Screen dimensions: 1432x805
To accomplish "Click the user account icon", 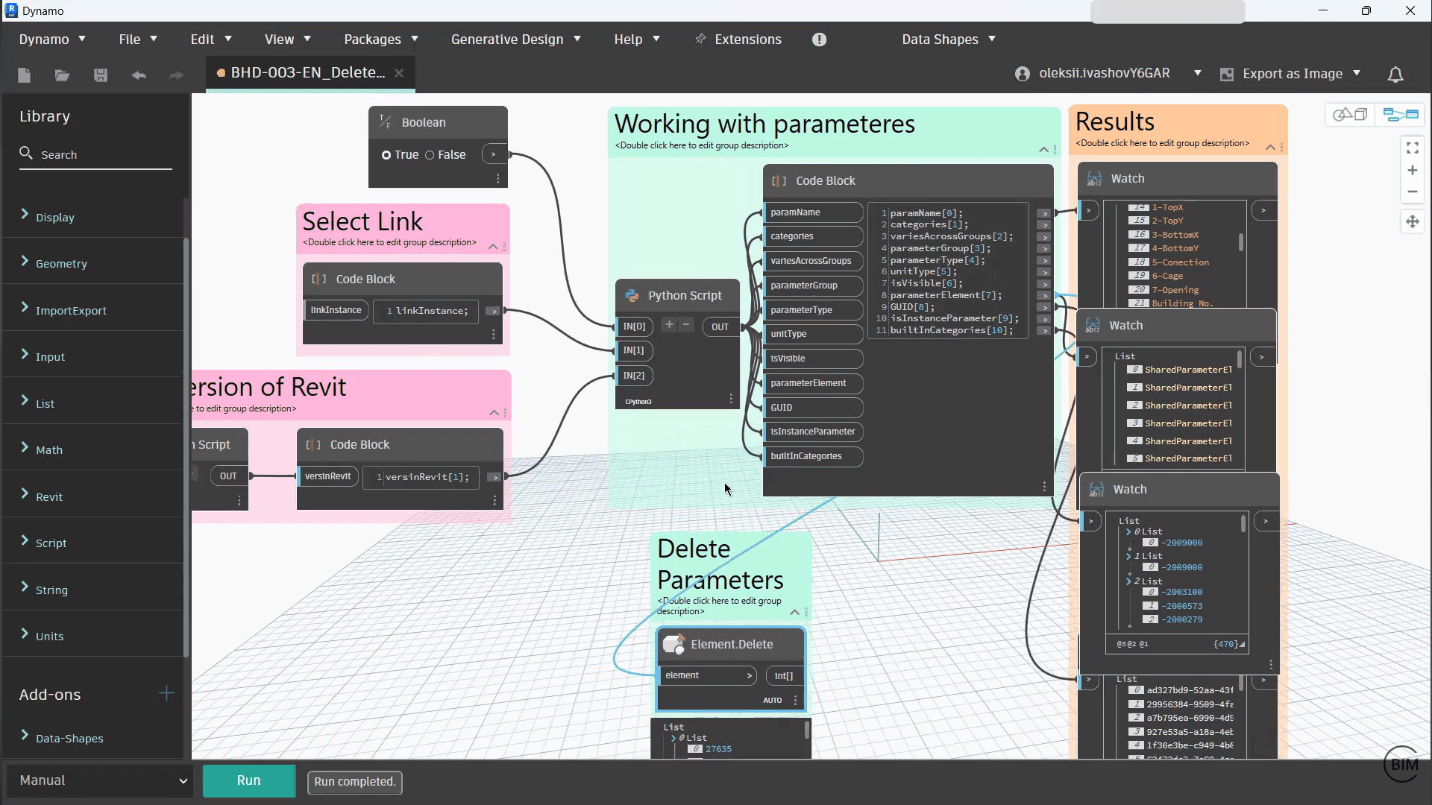I will click(x=1023, y=74).
